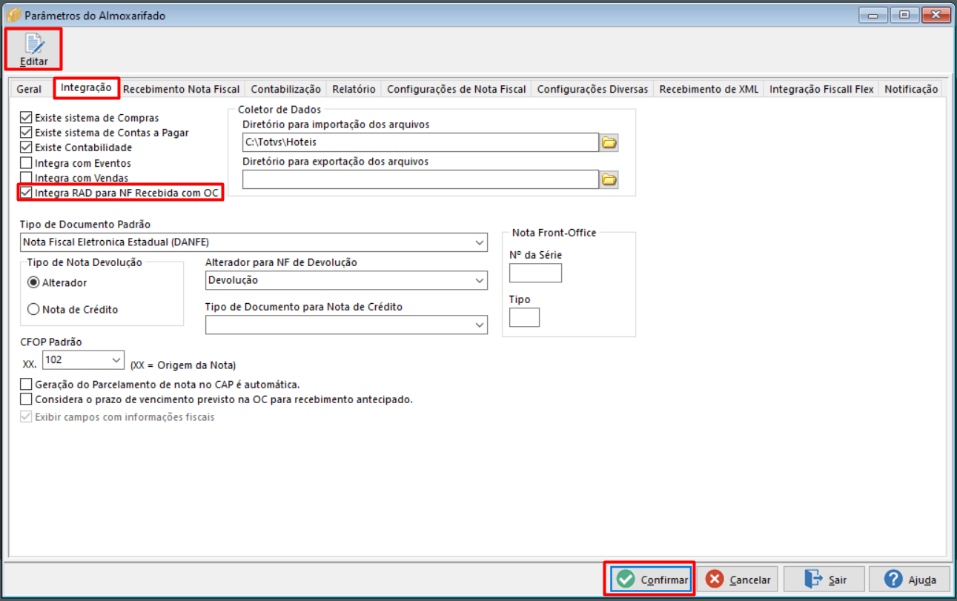Switch to Recebimento de XML tab
957x601 pixels.
point(709,89)
